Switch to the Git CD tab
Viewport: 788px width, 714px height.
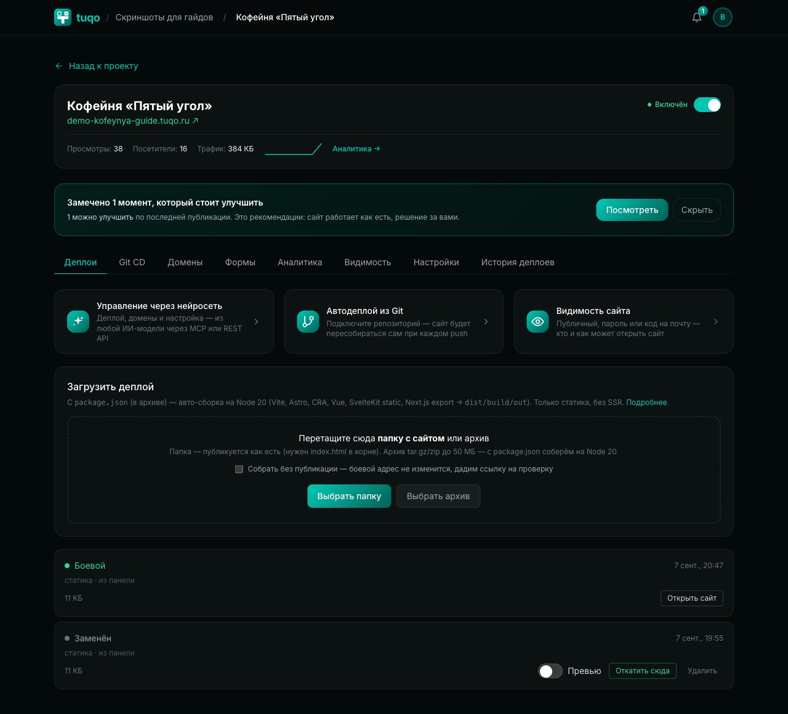pos(132,262)
